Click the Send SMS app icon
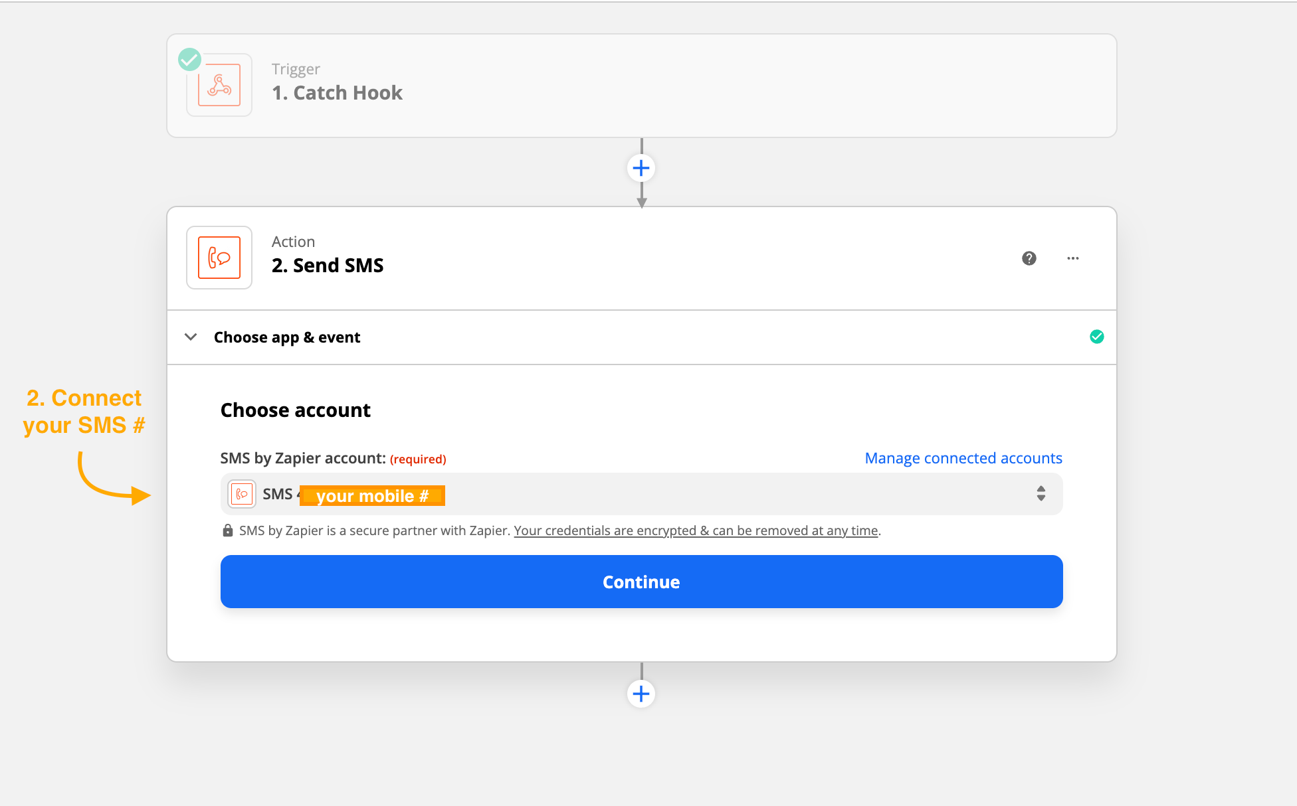 pos(219,258)
